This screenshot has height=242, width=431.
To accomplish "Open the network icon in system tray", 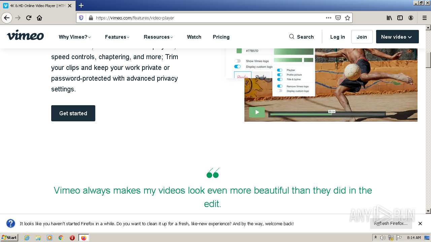I will tap(391, 238).
